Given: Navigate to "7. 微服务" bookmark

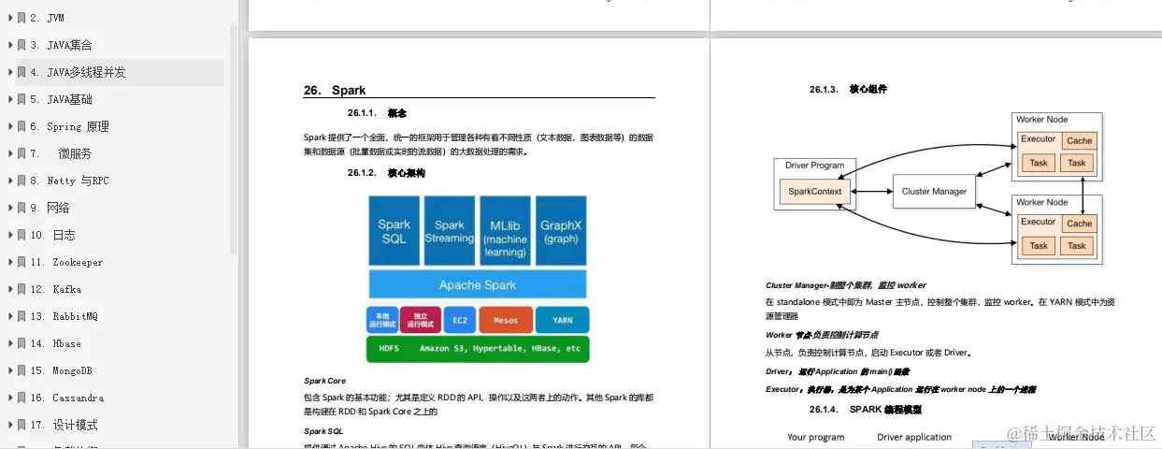Looking at the screenshot, I should point(61,153).
